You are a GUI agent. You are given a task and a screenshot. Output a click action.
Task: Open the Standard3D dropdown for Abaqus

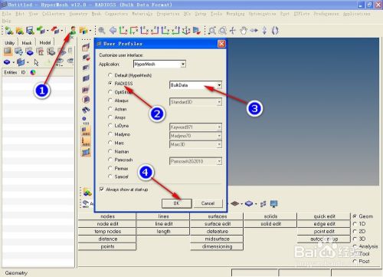195,102
